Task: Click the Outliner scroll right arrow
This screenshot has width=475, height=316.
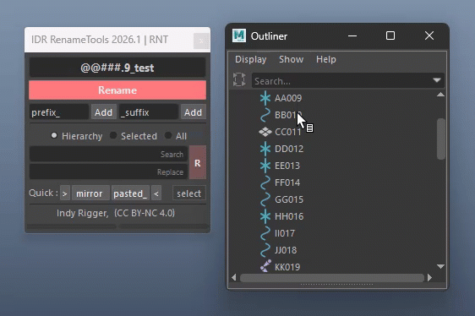Action: 429,277
